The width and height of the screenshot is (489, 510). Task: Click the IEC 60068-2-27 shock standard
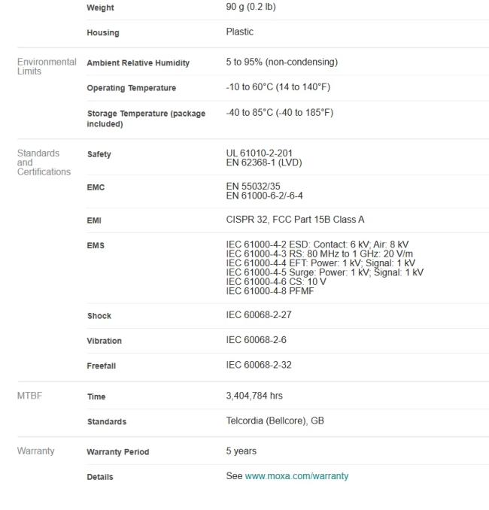(259, 315)
